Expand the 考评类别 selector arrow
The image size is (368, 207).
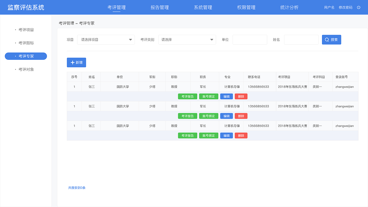(211, 39)
